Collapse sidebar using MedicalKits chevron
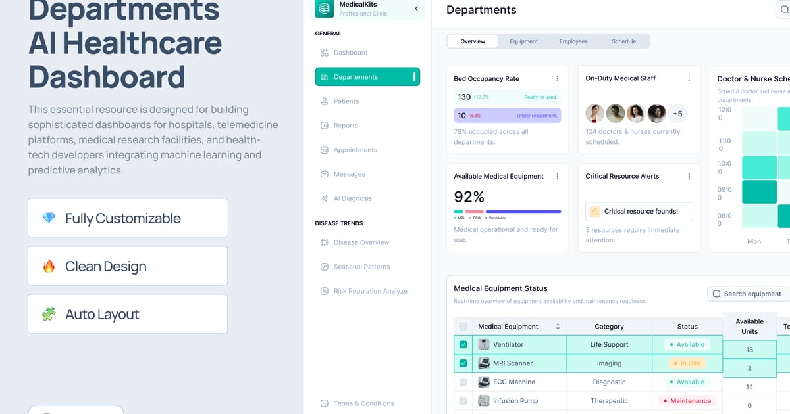The width and height of the screenshot is (790, 414). pos(416,9)
